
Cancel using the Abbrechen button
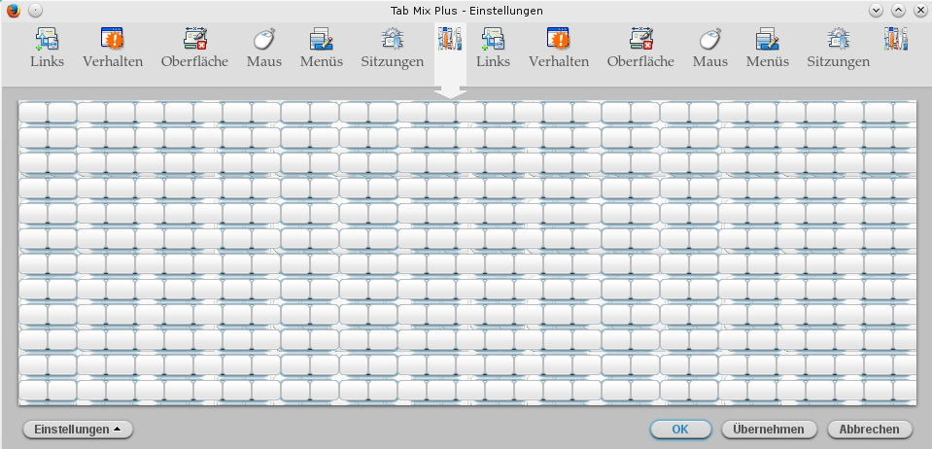tap(869, 430)
